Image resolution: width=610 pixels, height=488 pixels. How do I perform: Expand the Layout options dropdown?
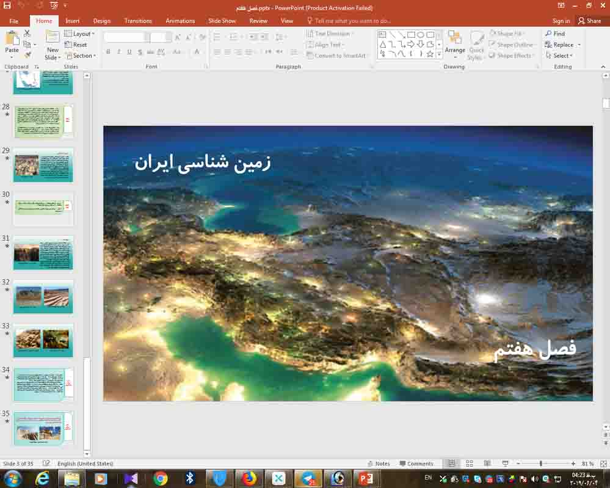(x=79, y=34)
